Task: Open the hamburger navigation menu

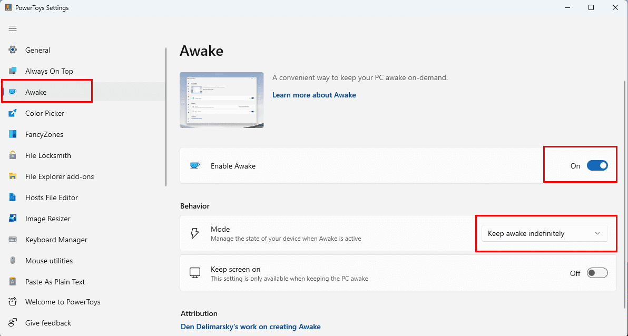Action: pyautogui.click(x=13, y=28)
